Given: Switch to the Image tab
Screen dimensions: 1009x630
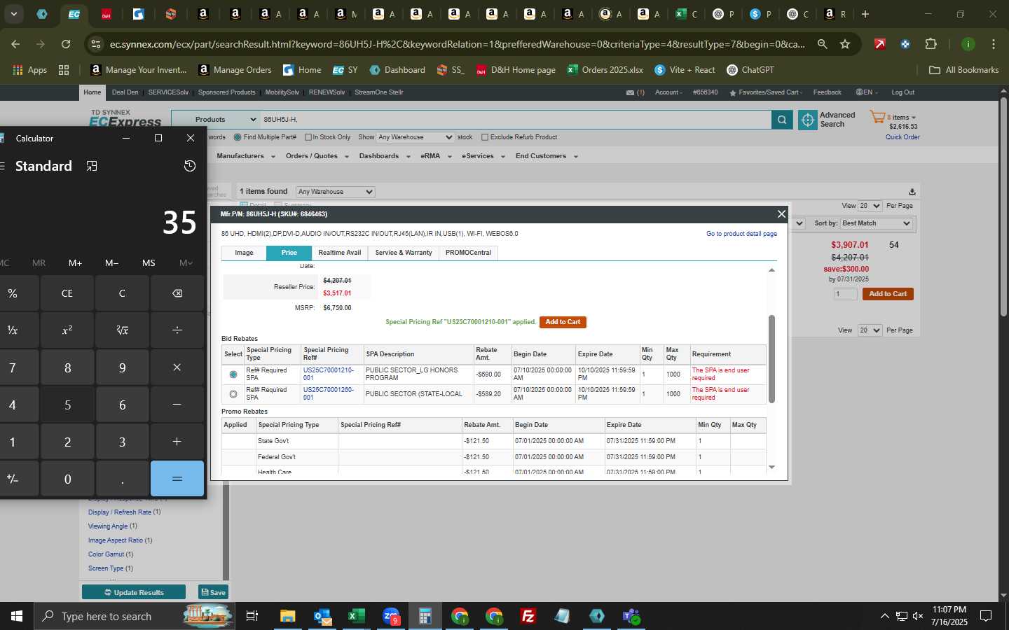Looking at the screenshot, I should point(244,253).
